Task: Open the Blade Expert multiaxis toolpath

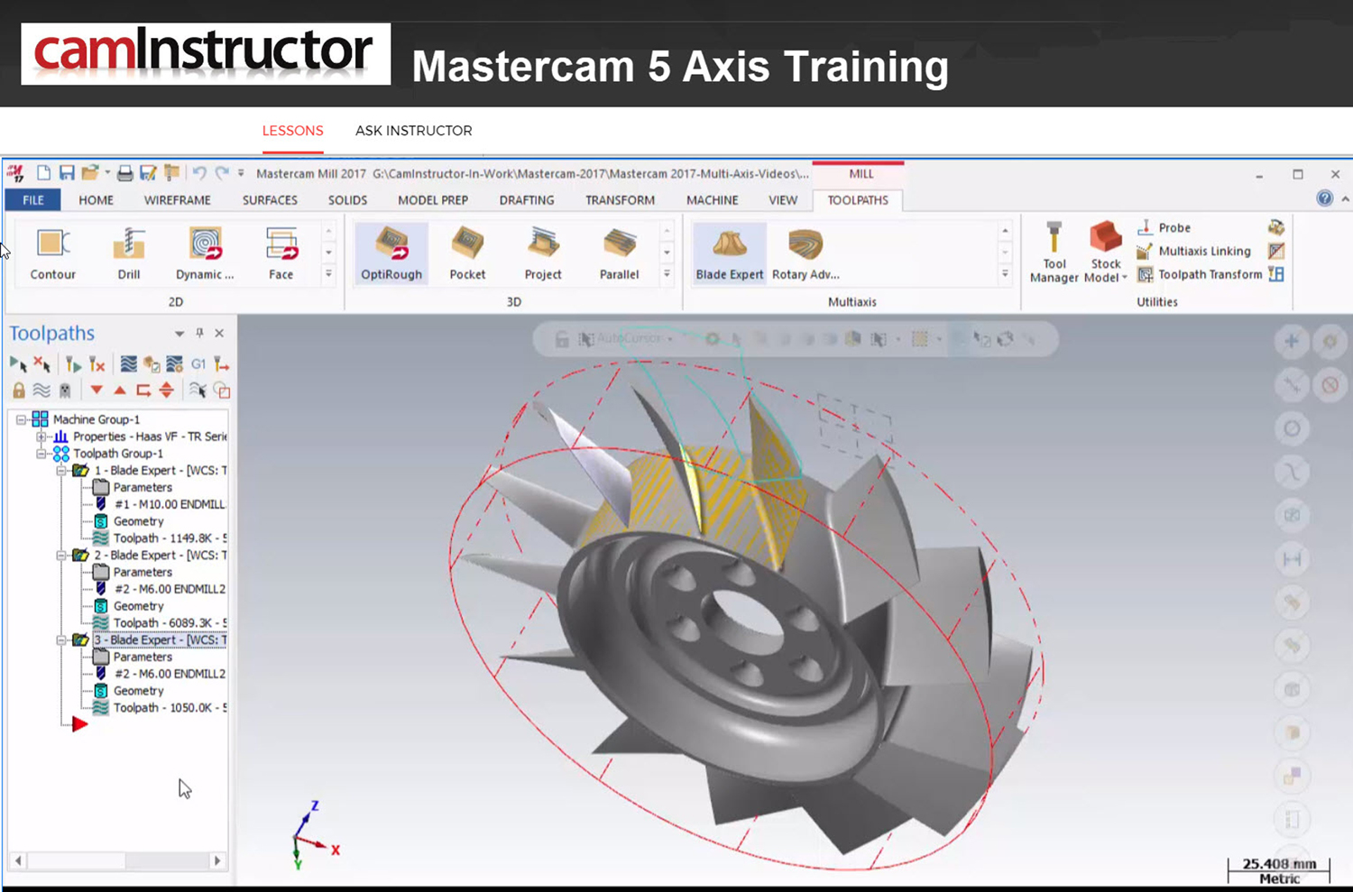Action: coord(730,253)
